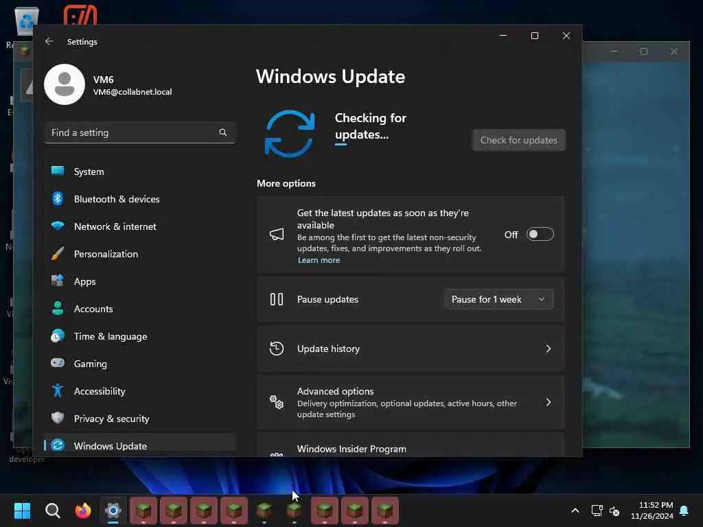
Task: Click the Accessibility label in sidebar
Action: click(x=99, y=390)
